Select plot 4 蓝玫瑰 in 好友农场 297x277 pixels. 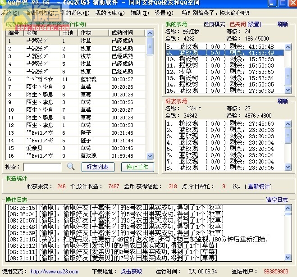click(x=225, y=142)
